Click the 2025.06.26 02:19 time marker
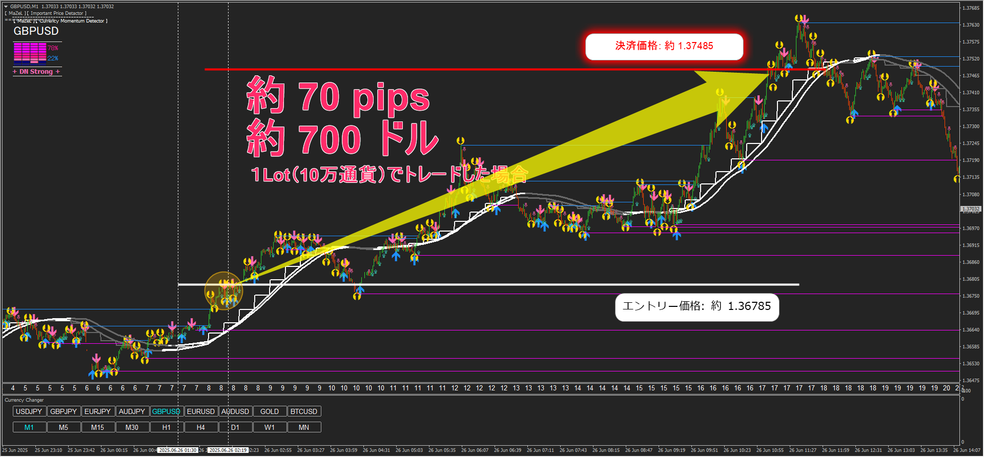 click(228, 450)
